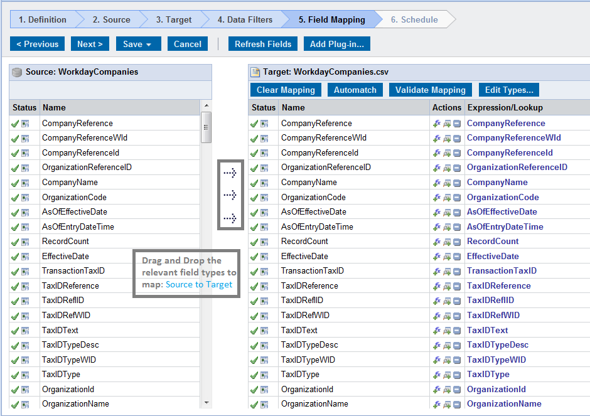Open OrganizationReferenceID expression link

coord(517,168)
